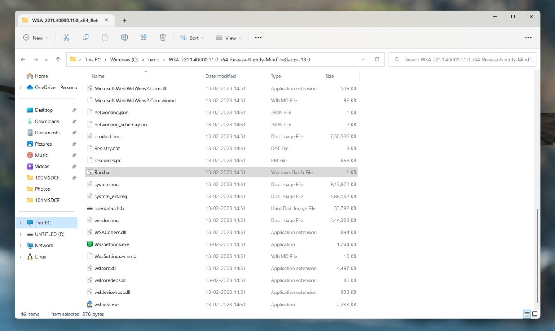Switch to large thumbnails view via status bar

pos(535,314)
